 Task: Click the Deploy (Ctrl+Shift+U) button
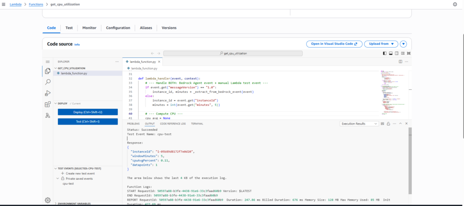coord(87,112)
